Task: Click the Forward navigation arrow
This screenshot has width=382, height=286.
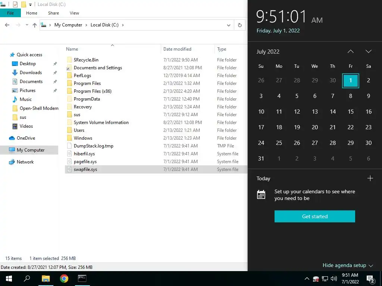Action: pyautogui.click(x=18, y=25)
